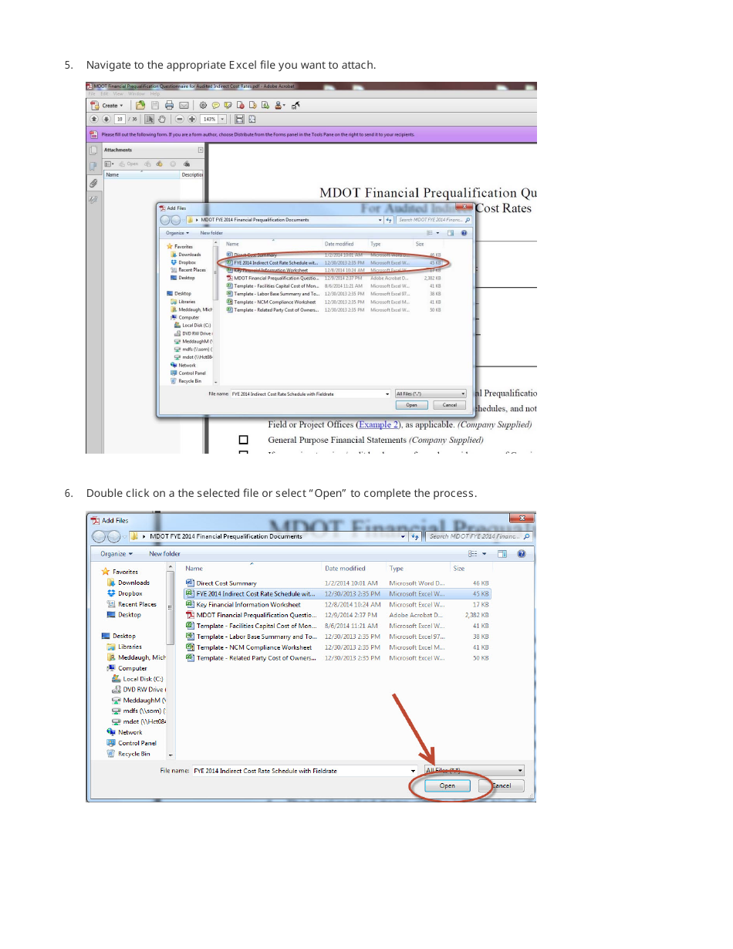Viewport: 733px width, 949px height.
Task: Select the Hand tool in Acrobat toolbar
Action: [x=162, y=120]
